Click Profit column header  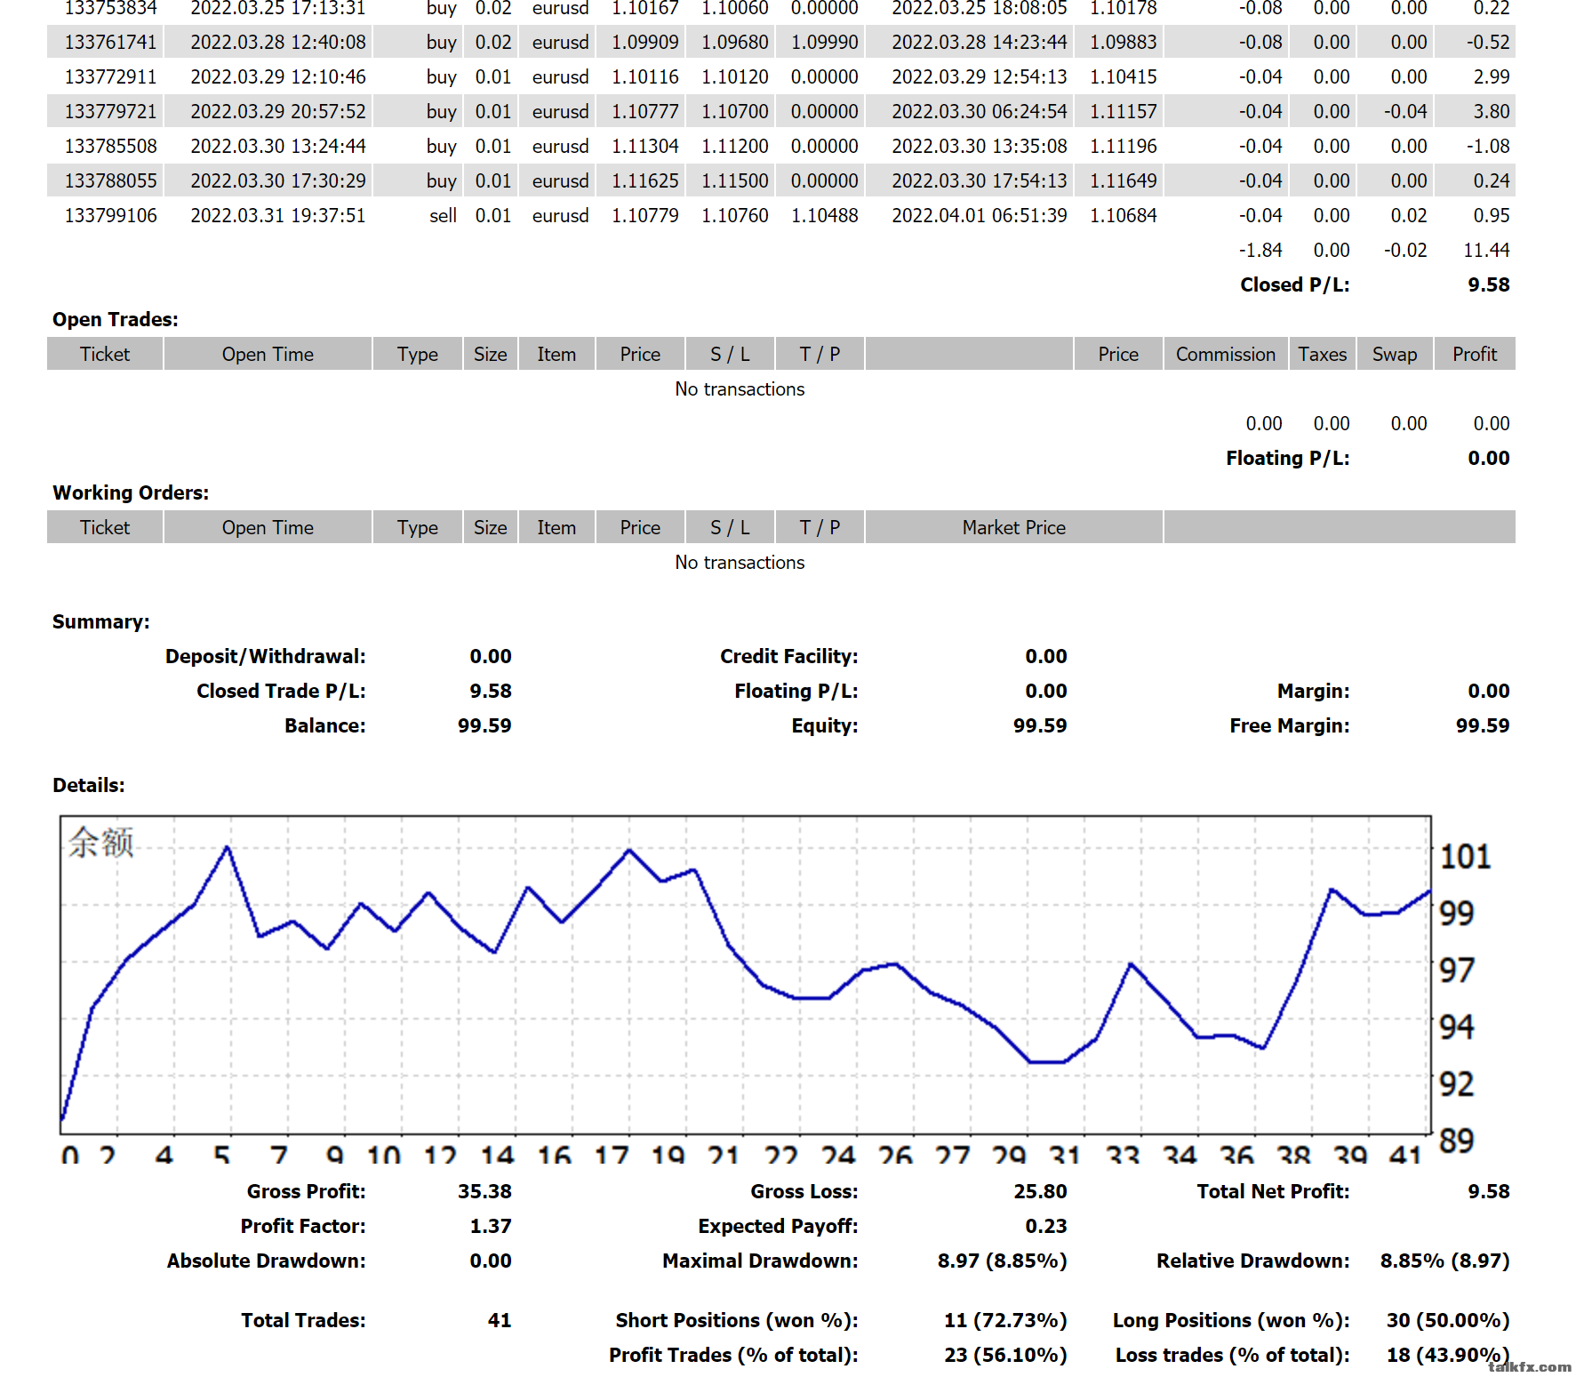pyautogui.click(x=1475, y=354)
